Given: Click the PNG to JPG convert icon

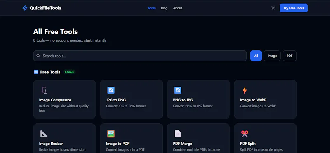Looking at the screenshot, I should (x=178, y=90).
